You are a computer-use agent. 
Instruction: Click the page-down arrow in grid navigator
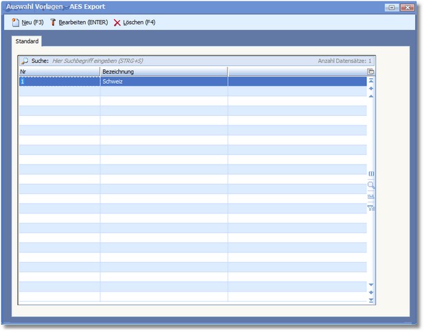tap(371, 292)
